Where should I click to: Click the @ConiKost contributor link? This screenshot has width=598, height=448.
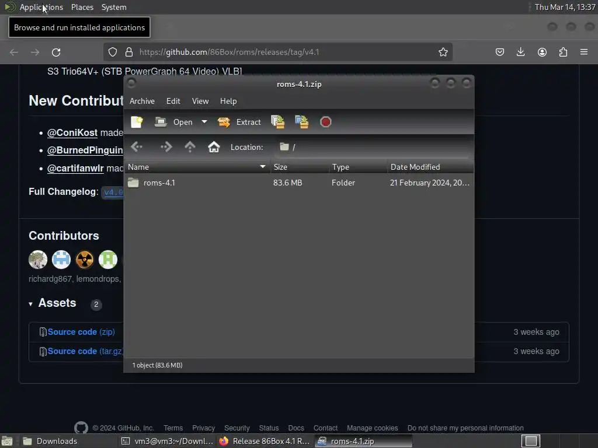[x=72, y=132]
